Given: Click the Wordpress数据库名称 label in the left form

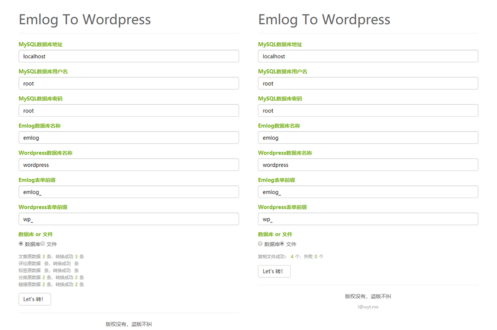Looking at the screenshot, I should (x=46, y=153).
